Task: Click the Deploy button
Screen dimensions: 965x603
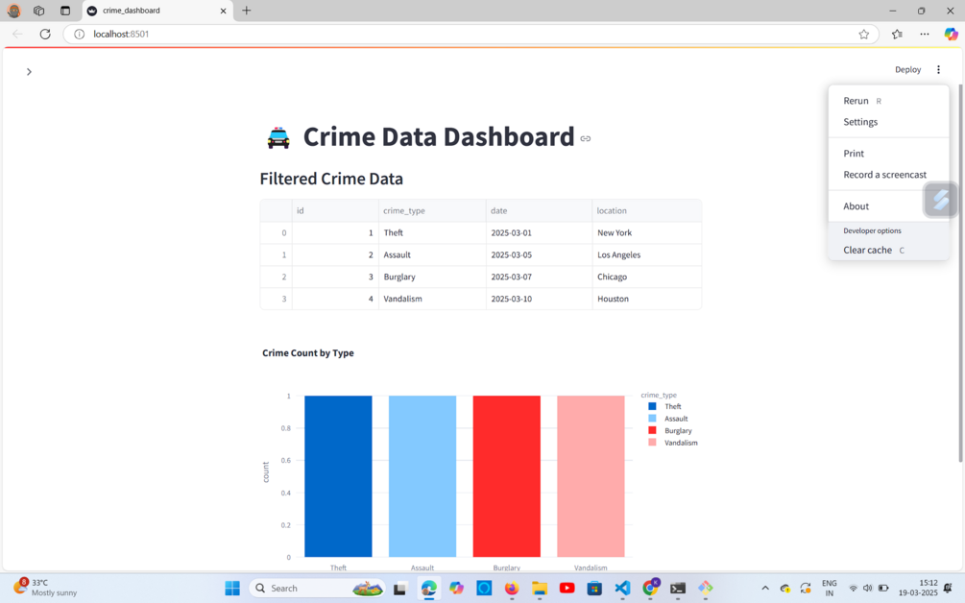Action: [x=906, y=69]
